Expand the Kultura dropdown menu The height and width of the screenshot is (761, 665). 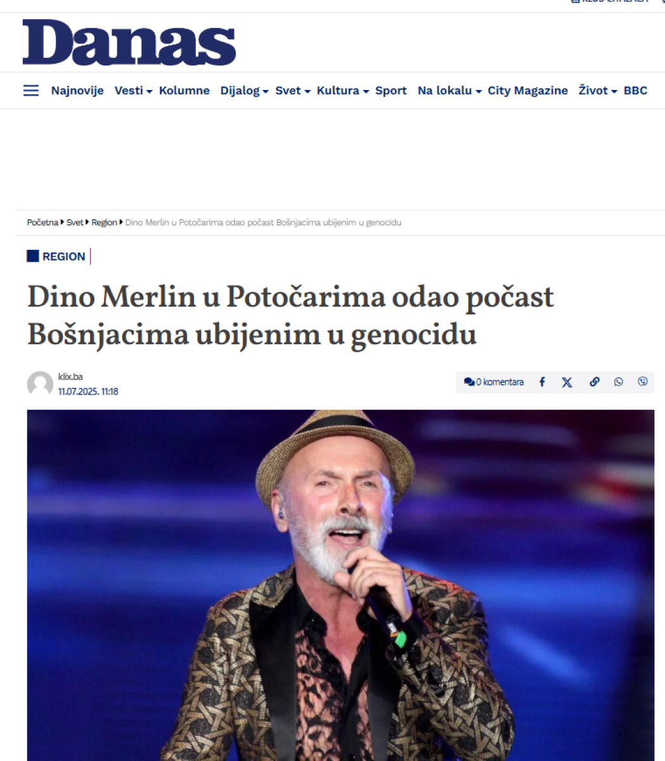(x=343, y=91)
